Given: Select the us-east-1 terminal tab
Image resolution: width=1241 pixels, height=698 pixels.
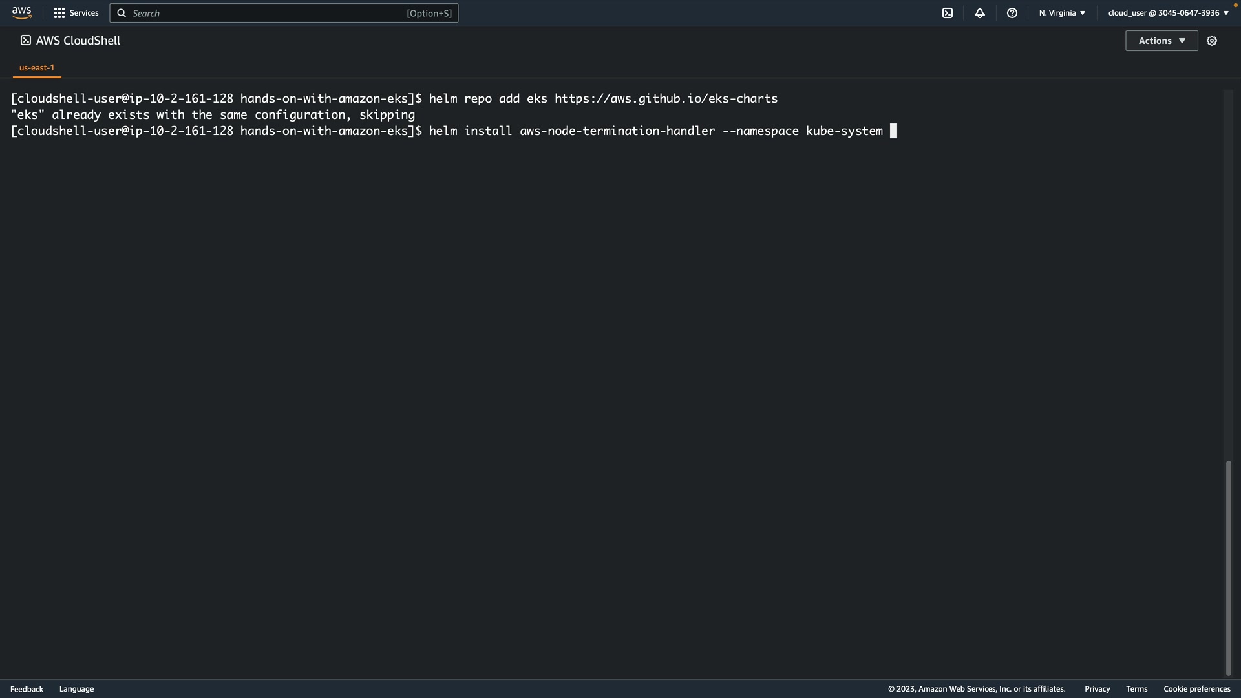Looking at the screenshot, I should click(37, 67).
